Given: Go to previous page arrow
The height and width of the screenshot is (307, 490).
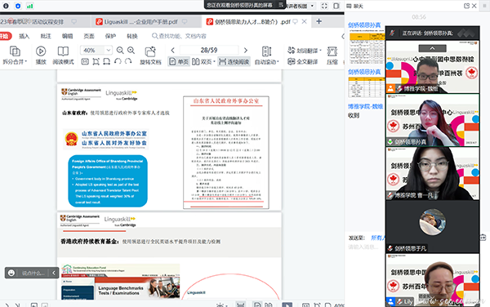Looking at the screenshot, I should point(173,50).
